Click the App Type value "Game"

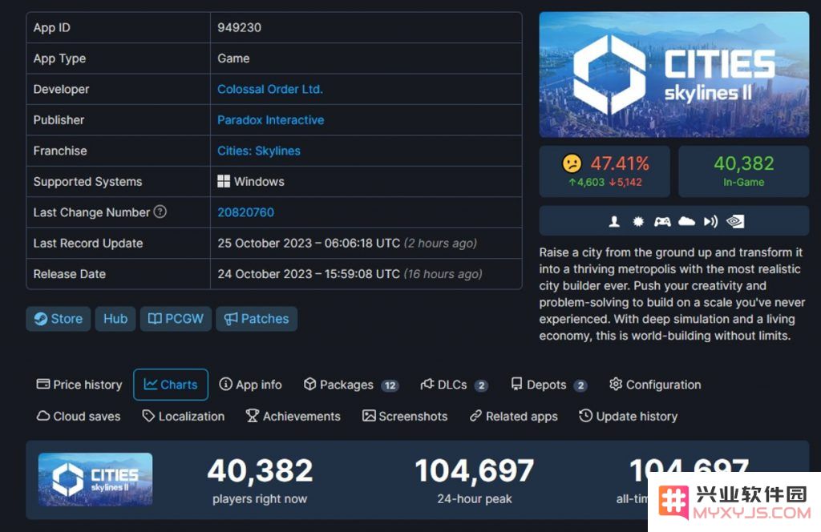tap(233, 58)
